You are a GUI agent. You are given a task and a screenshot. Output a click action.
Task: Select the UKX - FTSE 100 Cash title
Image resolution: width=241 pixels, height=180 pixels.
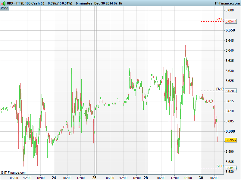pyautogui.click(x=23, y=3)
